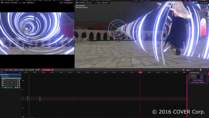Toggle the Show Cursor checkbox

pos(191,73)
